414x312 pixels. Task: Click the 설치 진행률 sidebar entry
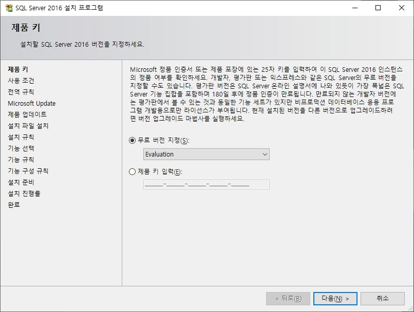[x=24, y=193]
